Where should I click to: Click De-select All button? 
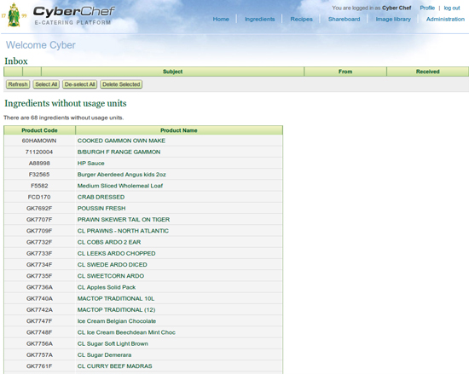click(80, 84)
